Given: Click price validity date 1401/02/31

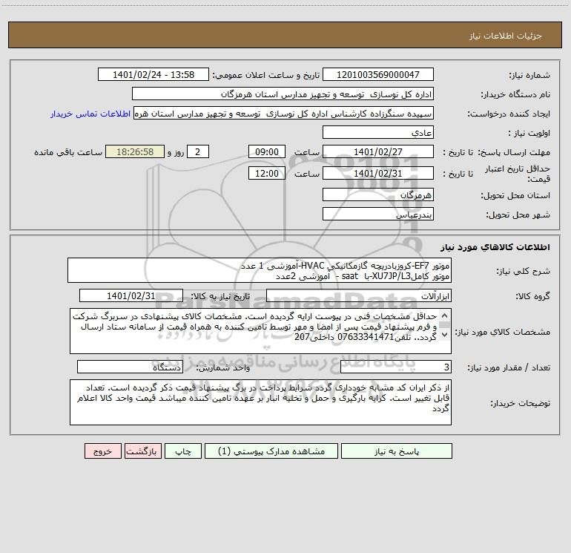Looking at the screenshot, I should [378, 173].
